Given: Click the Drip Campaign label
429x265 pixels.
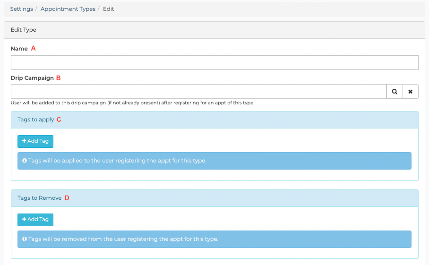Looking at the screenshot, I should coord(32,78).
